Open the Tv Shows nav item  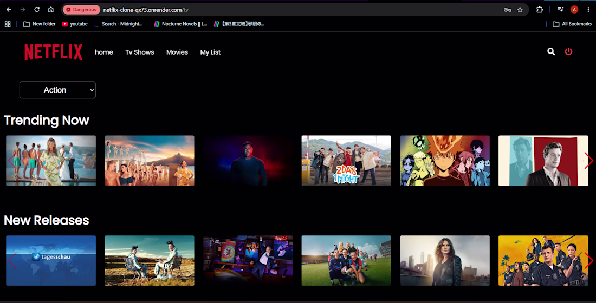139,52
